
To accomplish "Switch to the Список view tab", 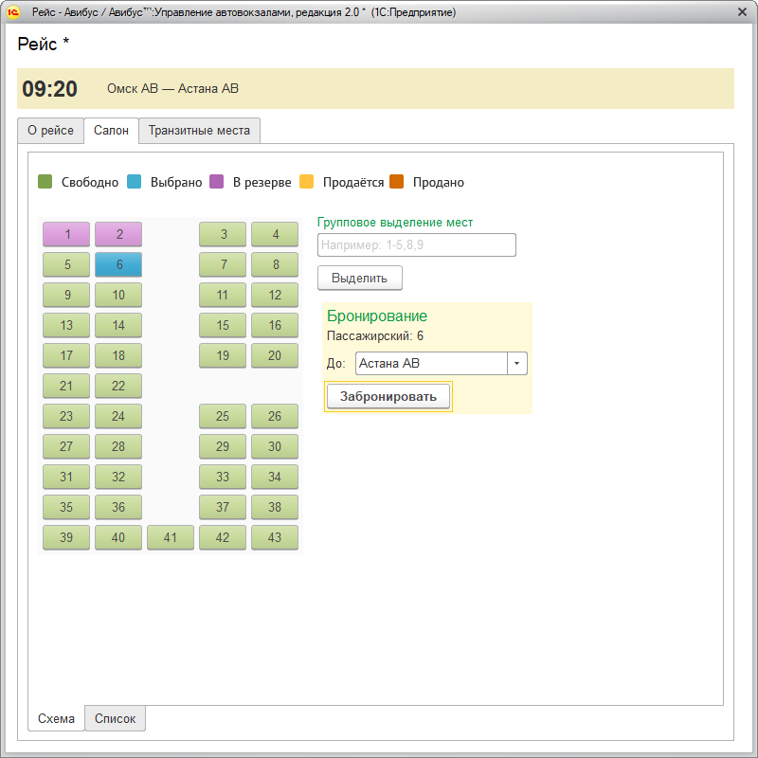I will pos(115,719).
